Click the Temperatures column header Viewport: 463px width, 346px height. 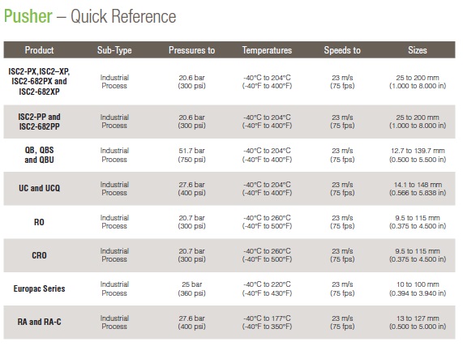(267, 50)
